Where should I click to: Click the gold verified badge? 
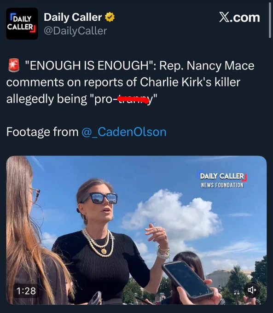(110, 17)
